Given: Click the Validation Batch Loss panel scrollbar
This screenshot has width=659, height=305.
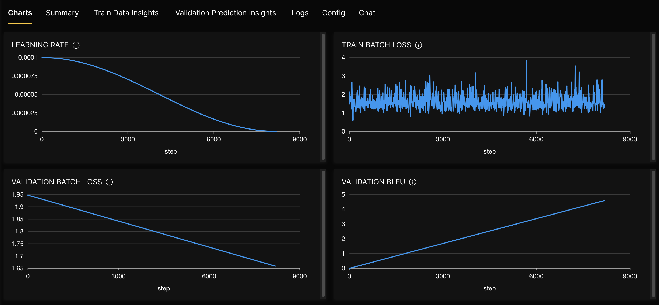Looking at the screenshot, I should tap(323, 233).
